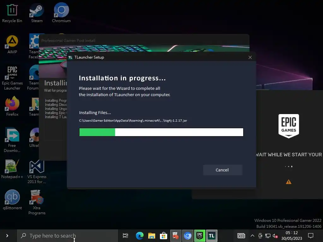Click the TL logo in the setup title bar

point(70,57)
